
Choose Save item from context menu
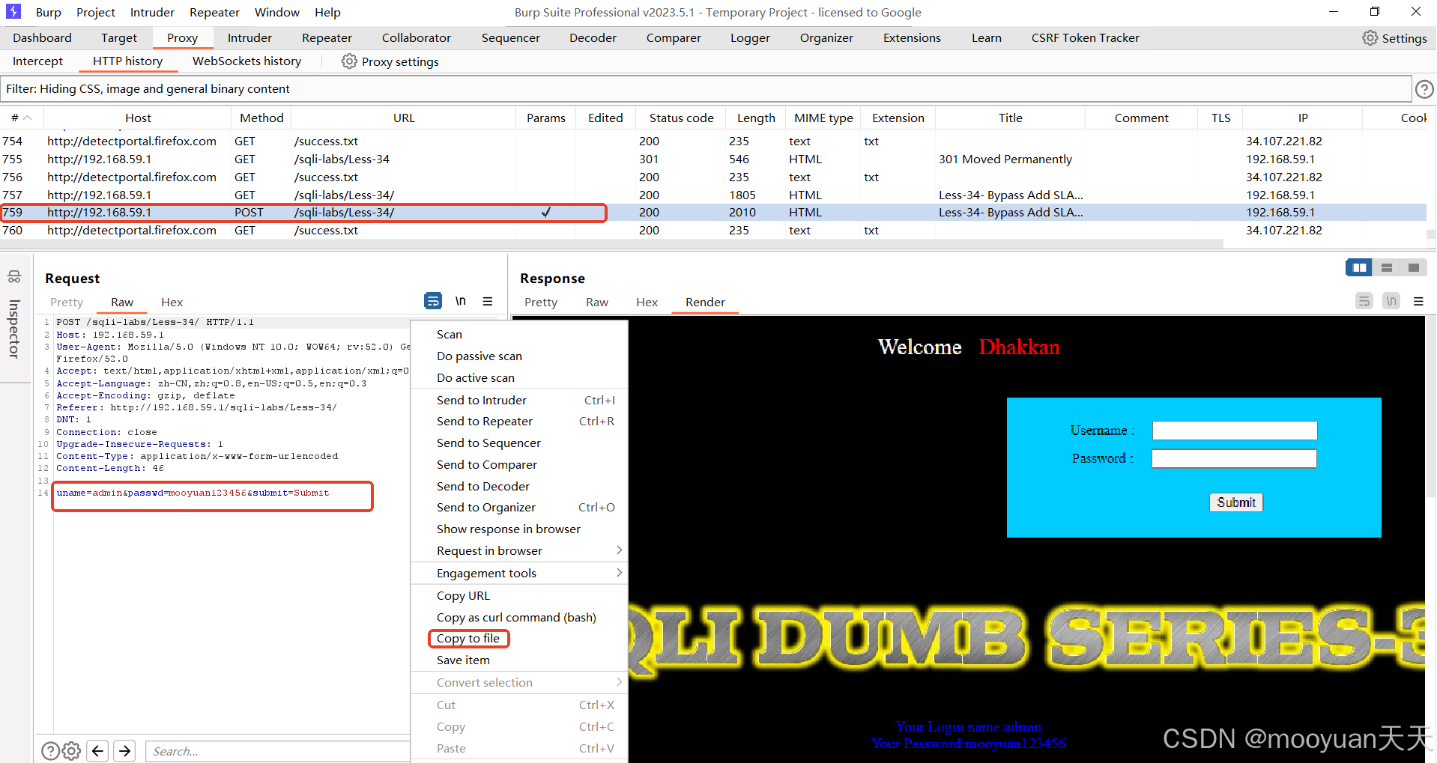click(x=519, y=660)
